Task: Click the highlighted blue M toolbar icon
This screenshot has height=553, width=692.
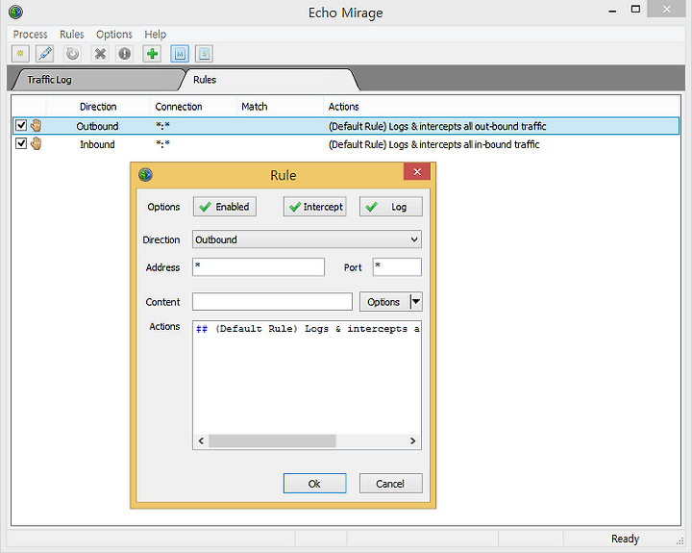Action: click(180, 54)
